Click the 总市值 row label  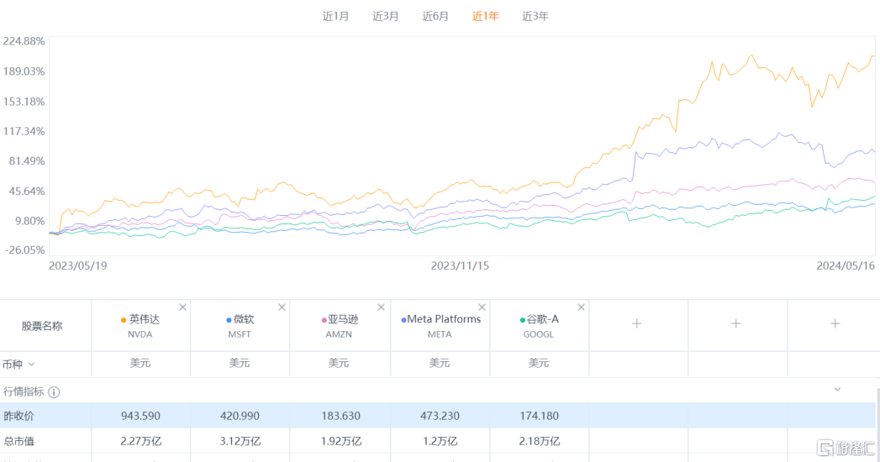pyautogui.click(x=18, y=441)
